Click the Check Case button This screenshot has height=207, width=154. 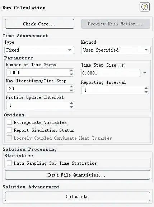(x=39, y=24)
